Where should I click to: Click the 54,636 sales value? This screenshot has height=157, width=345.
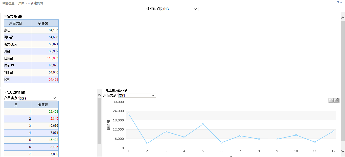pyautogui.click(x=53, y=37)
